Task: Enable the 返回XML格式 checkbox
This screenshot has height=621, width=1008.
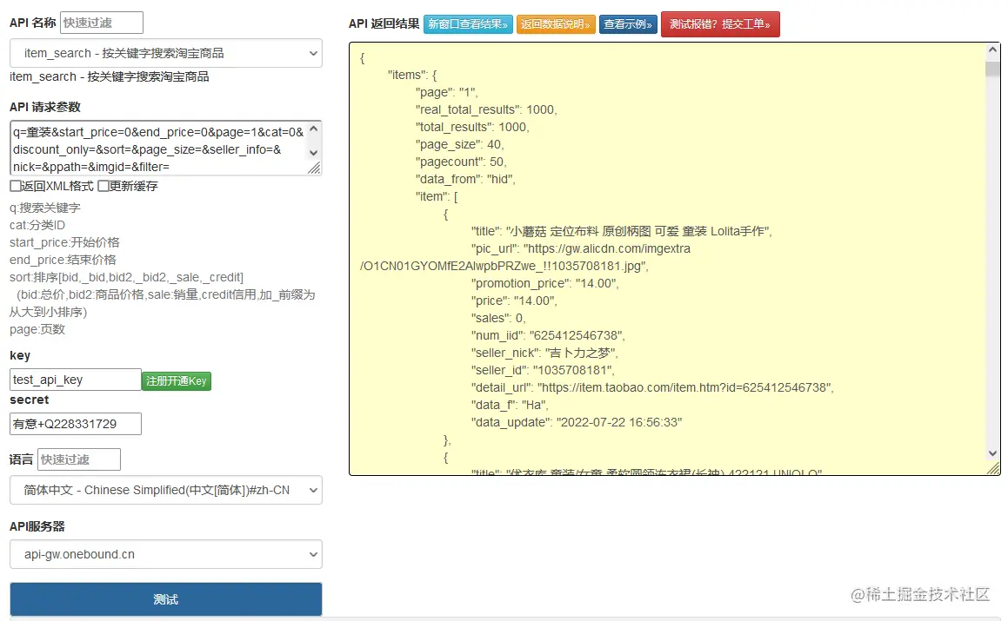Action: (x=16, y=186)
